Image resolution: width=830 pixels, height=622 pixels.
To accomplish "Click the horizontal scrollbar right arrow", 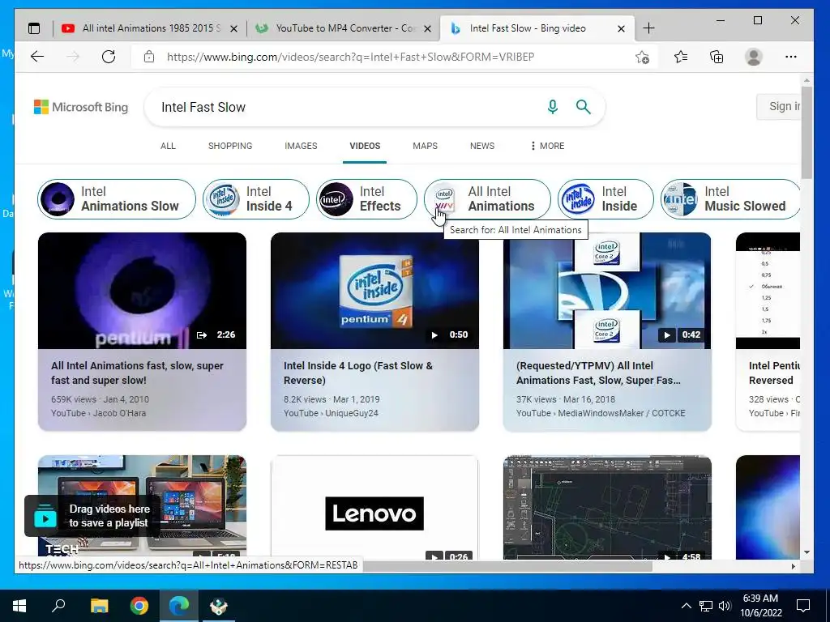I will point(793,566).
